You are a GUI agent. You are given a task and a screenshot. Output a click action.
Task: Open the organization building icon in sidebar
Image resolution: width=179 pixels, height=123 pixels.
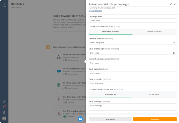coord(4,112)
